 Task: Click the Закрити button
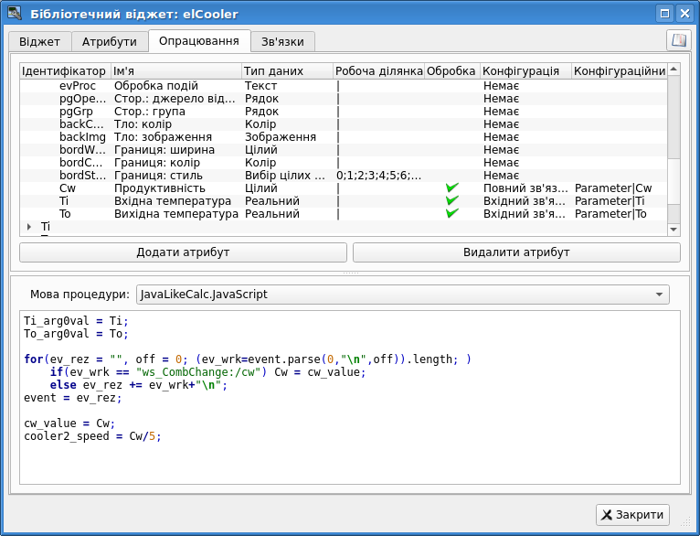click(x=632, y=515)
